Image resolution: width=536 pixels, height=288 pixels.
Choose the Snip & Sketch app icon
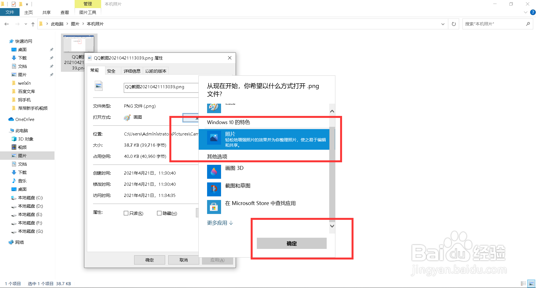point(214,189)
